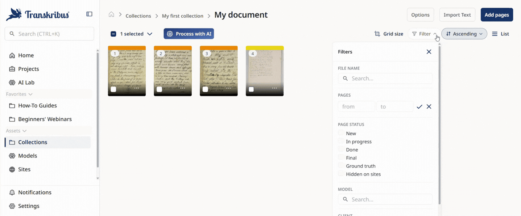
Task: Click the file name search field in Filters
Action: click(385, 78)
